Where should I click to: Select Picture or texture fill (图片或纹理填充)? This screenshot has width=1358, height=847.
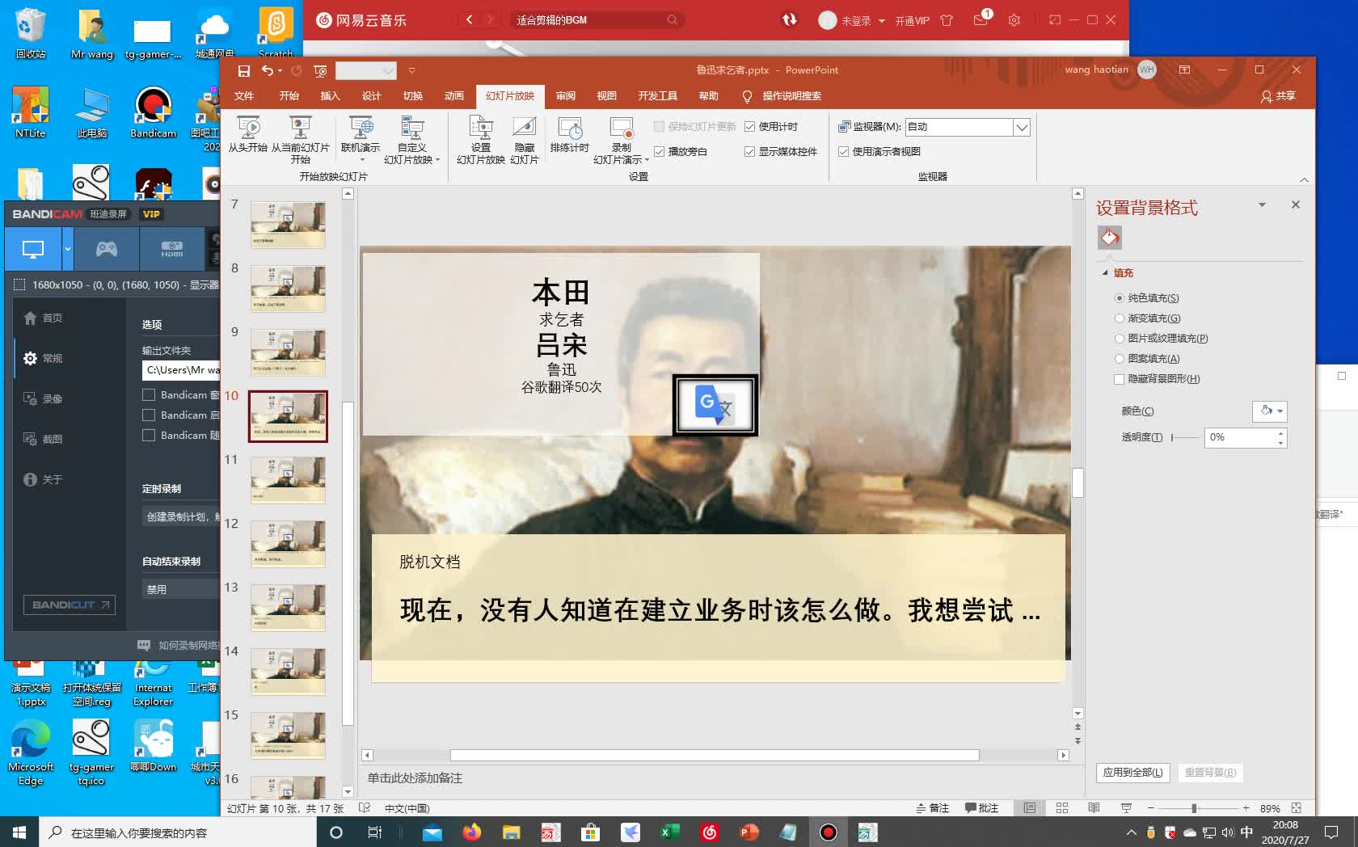click(1120, 339)
